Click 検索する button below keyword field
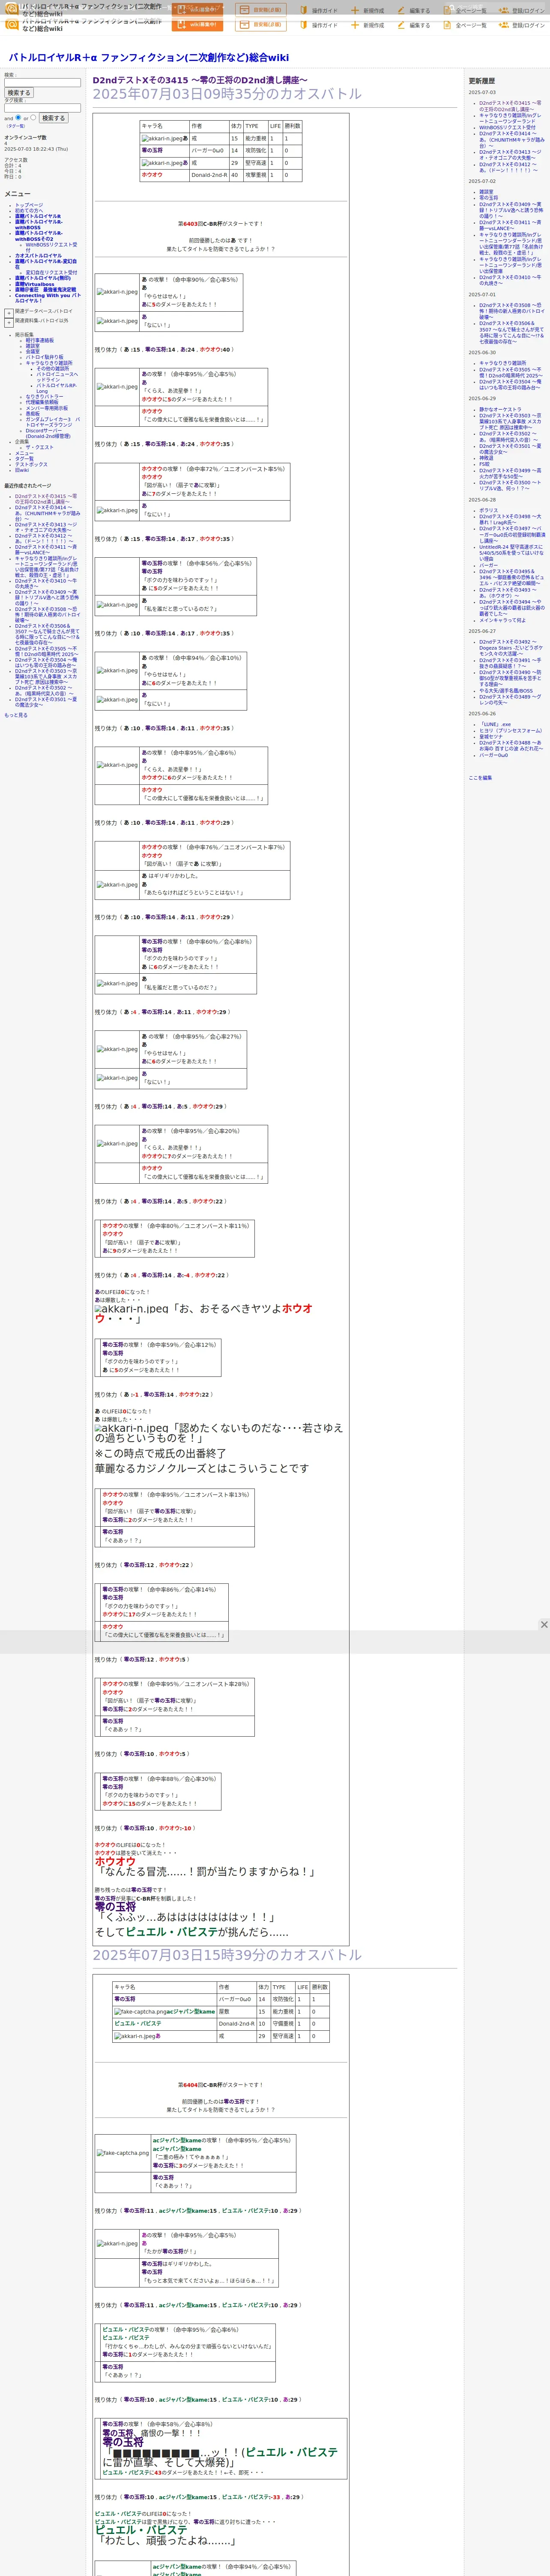Screen dimensions: 550x2576 point(19,93)
